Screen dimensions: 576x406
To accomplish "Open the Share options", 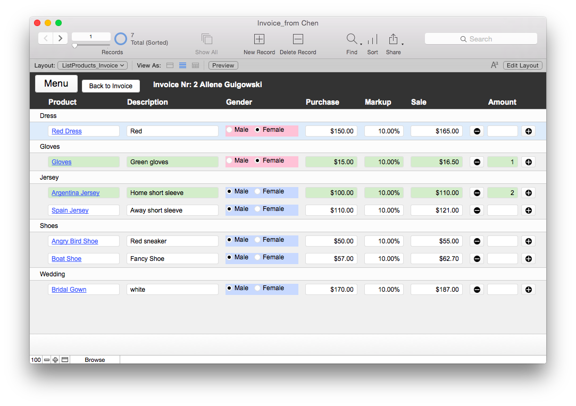I will click(x=393, y=39).
